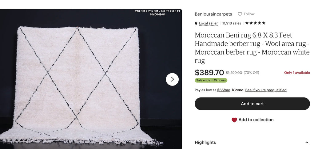326x149 pixels.
Task: Open the $65/mo payment link
Action: click(x=224, y=90)
